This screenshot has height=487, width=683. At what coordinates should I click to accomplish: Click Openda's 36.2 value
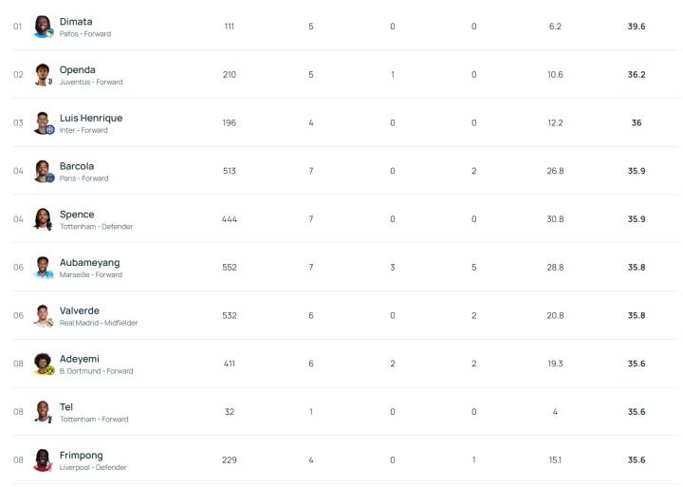click(x=637, y=75)
